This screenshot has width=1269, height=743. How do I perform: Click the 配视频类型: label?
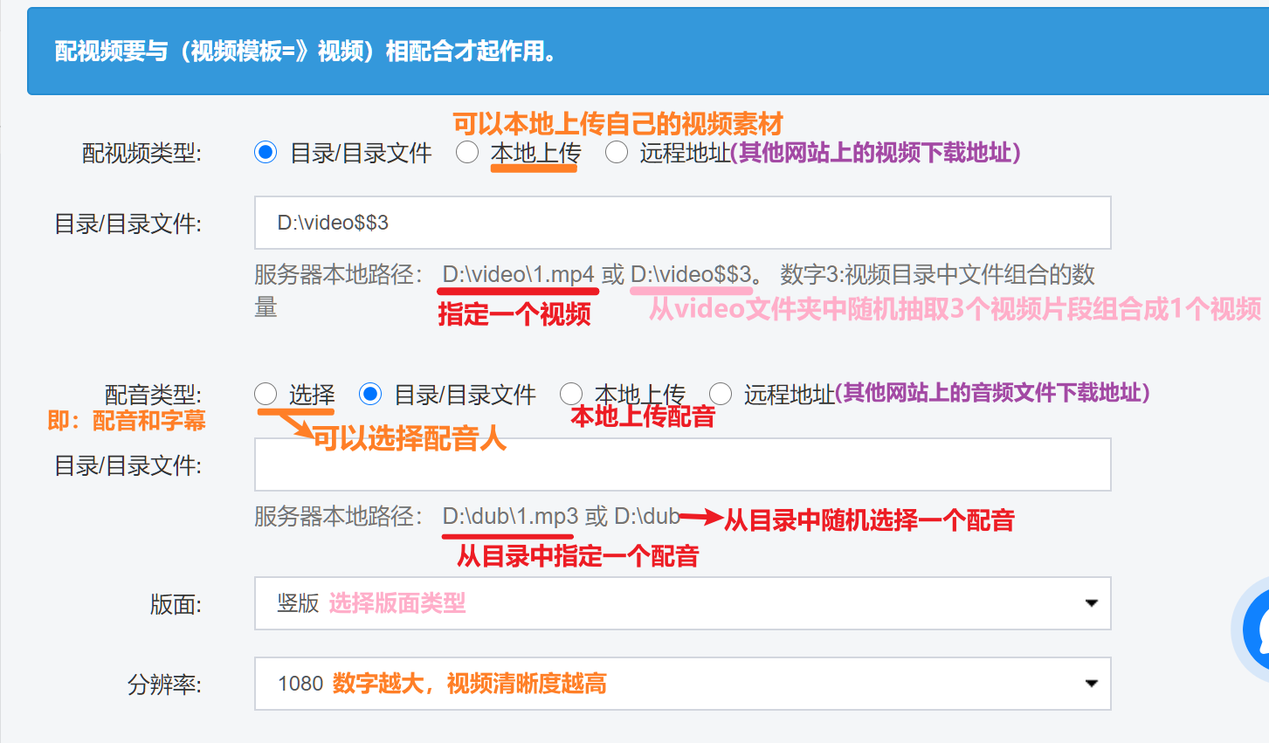tap(141, 154)
